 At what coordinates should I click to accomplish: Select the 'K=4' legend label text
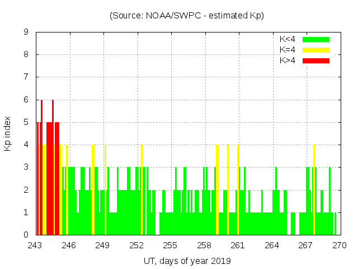(288, 50)
